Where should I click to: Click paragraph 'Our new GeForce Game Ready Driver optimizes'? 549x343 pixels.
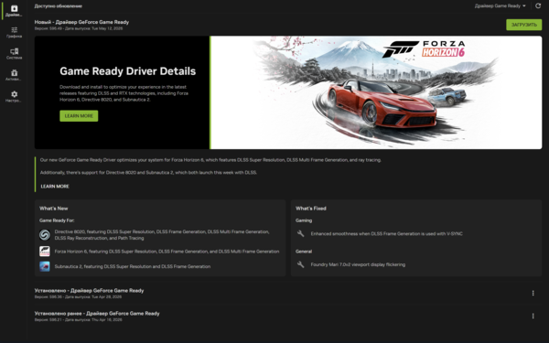210,160
